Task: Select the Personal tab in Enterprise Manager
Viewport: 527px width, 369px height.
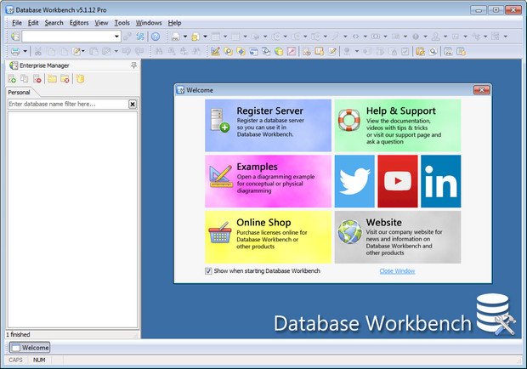Action: click(x=19, y=93)
